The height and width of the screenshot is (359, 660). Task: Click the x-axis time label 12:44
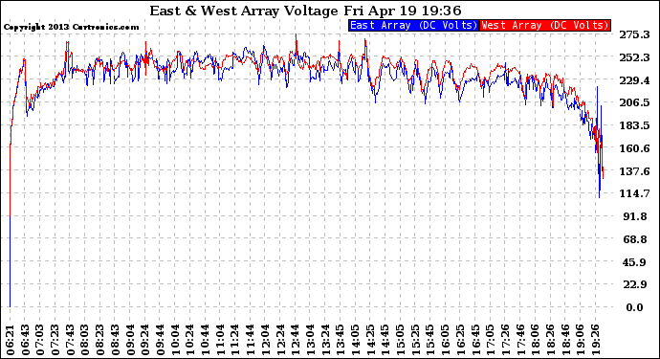295,340
